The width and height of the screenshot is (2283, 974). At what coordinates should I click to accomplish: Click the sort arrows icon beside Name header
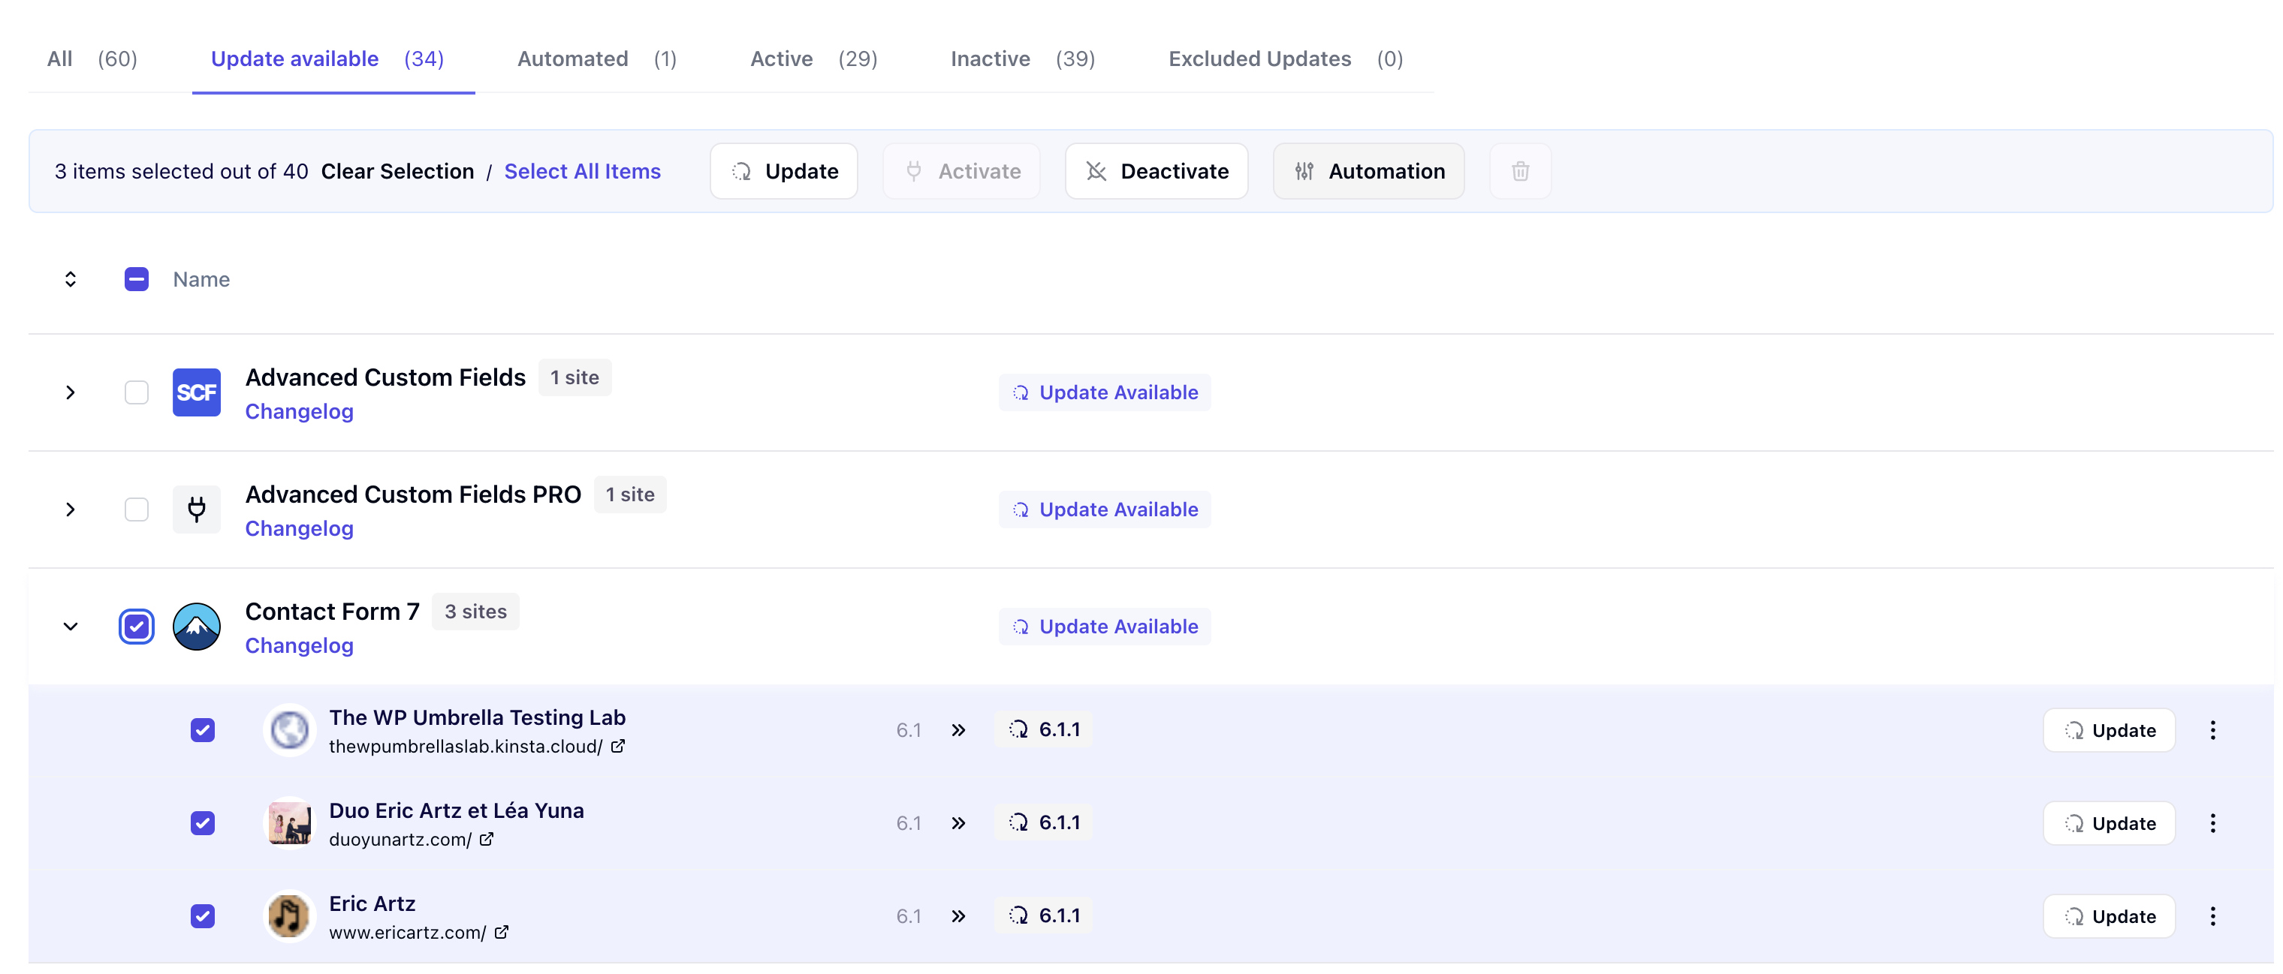tap(71, 280)
